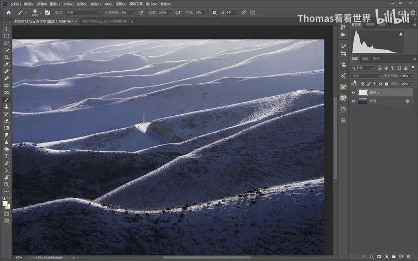The width and height of the screenshot is (418, 261).
Task: Select the Horizontal Type tool
Action: click(7, 157)
